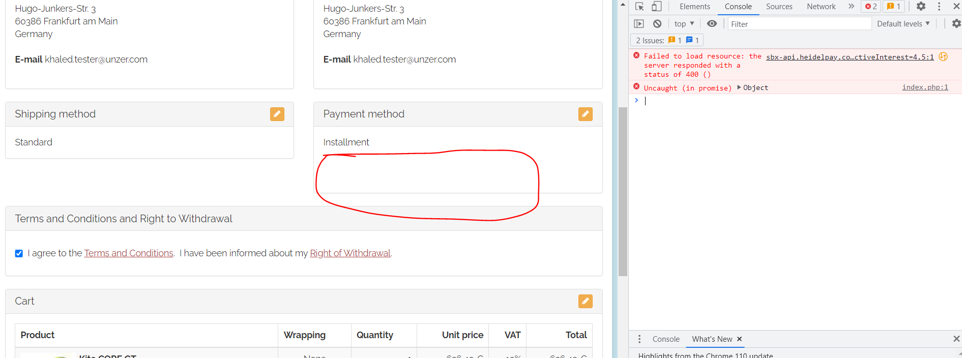The height and width of the screenshot is (358, 962).
Task: Activate the inspect element picker icon
Action: pos(639,7)
